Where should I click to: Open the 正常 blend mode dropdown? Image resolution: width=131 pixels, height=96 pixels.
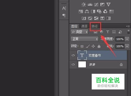tap(85, 39)
